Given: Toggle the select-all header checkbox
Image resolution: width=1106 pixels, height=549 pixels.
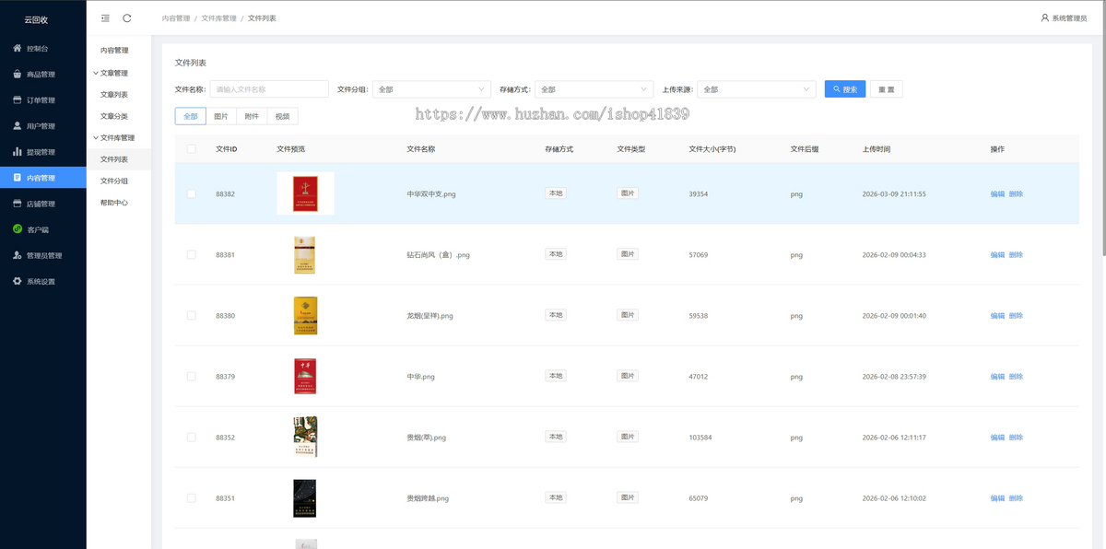Looking at the screenshot, I should click(191, 148).
